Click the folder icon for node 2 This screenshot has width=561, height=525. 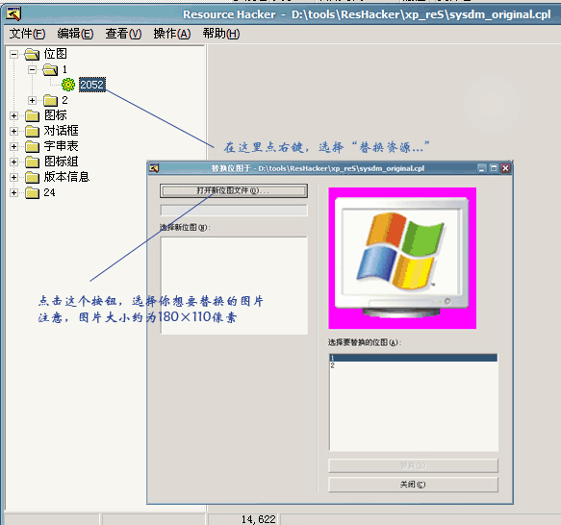pos(50,101)
